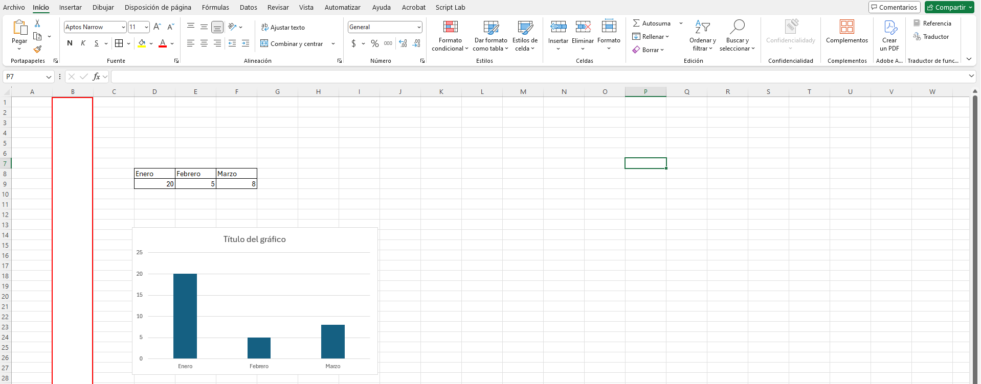Click the insert function fx icon
The width and height of the screenshot is (981, 384).
pyautogui.click(x=96, y=77)
